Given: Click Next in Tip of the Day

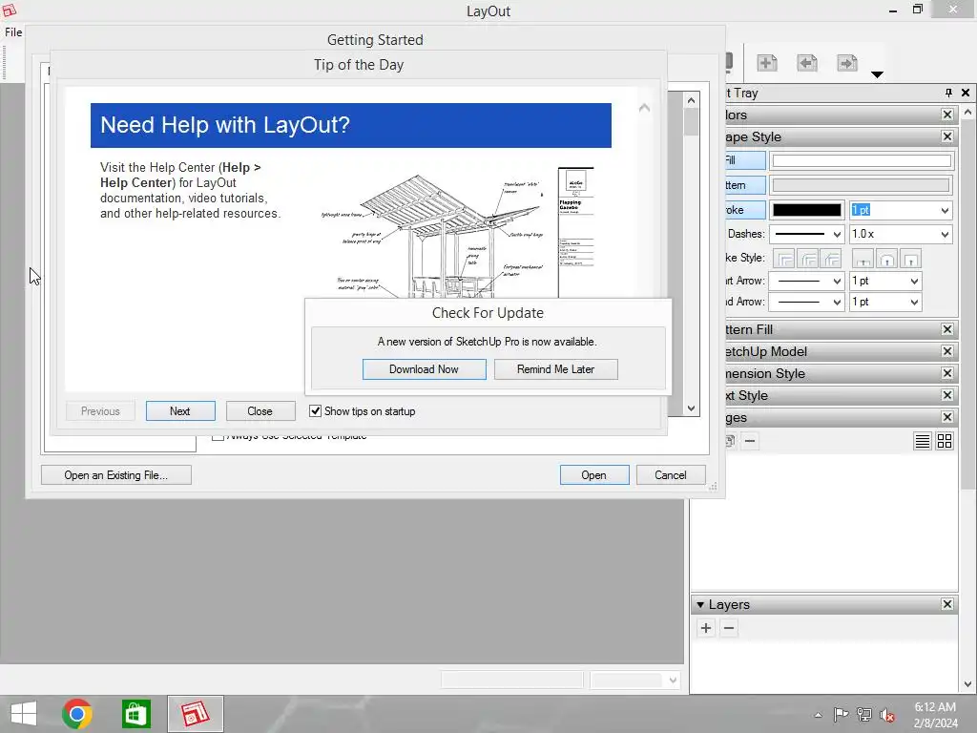Looking at the screenshot, I should pos(180,411).
